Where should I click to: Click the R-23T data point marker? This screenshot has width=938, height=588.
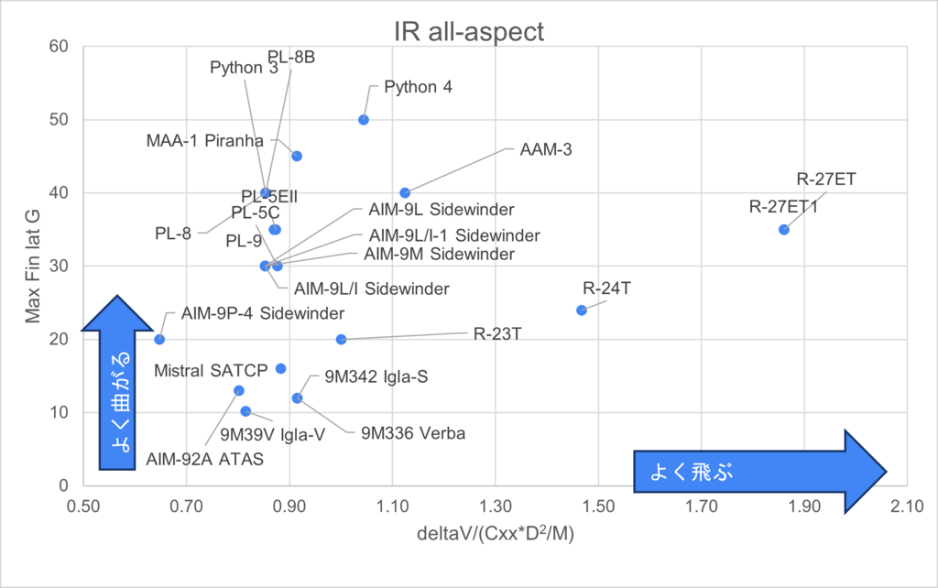coord(342,340)
